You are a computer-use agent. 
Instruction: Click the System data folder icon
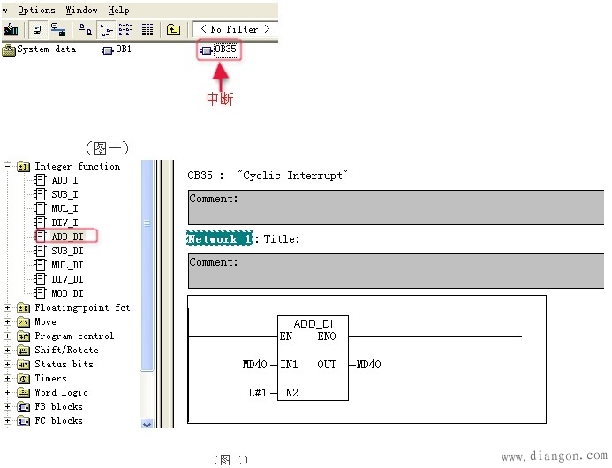pos(9,49)
